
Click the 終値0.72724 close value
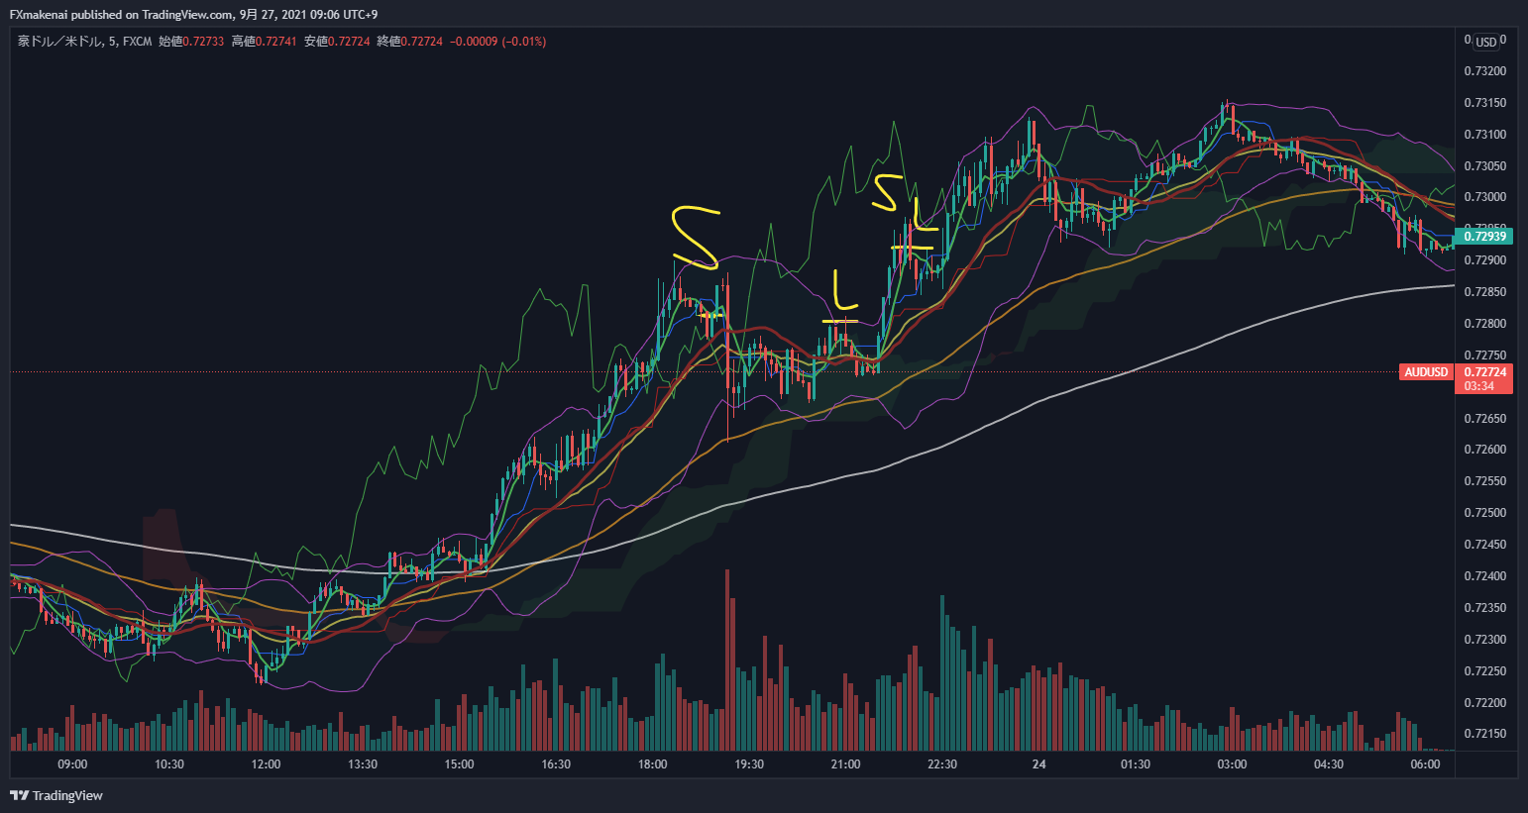click(x=409, y=42)
